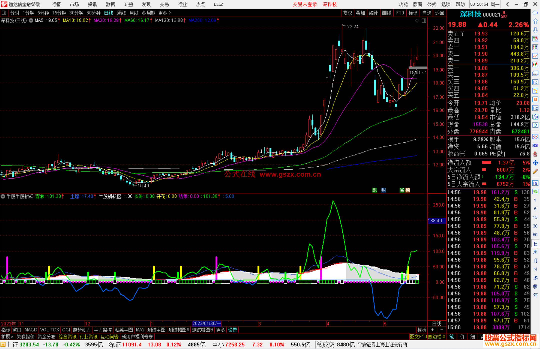Toggle the chart pane maximize square icon

[424, 21]
